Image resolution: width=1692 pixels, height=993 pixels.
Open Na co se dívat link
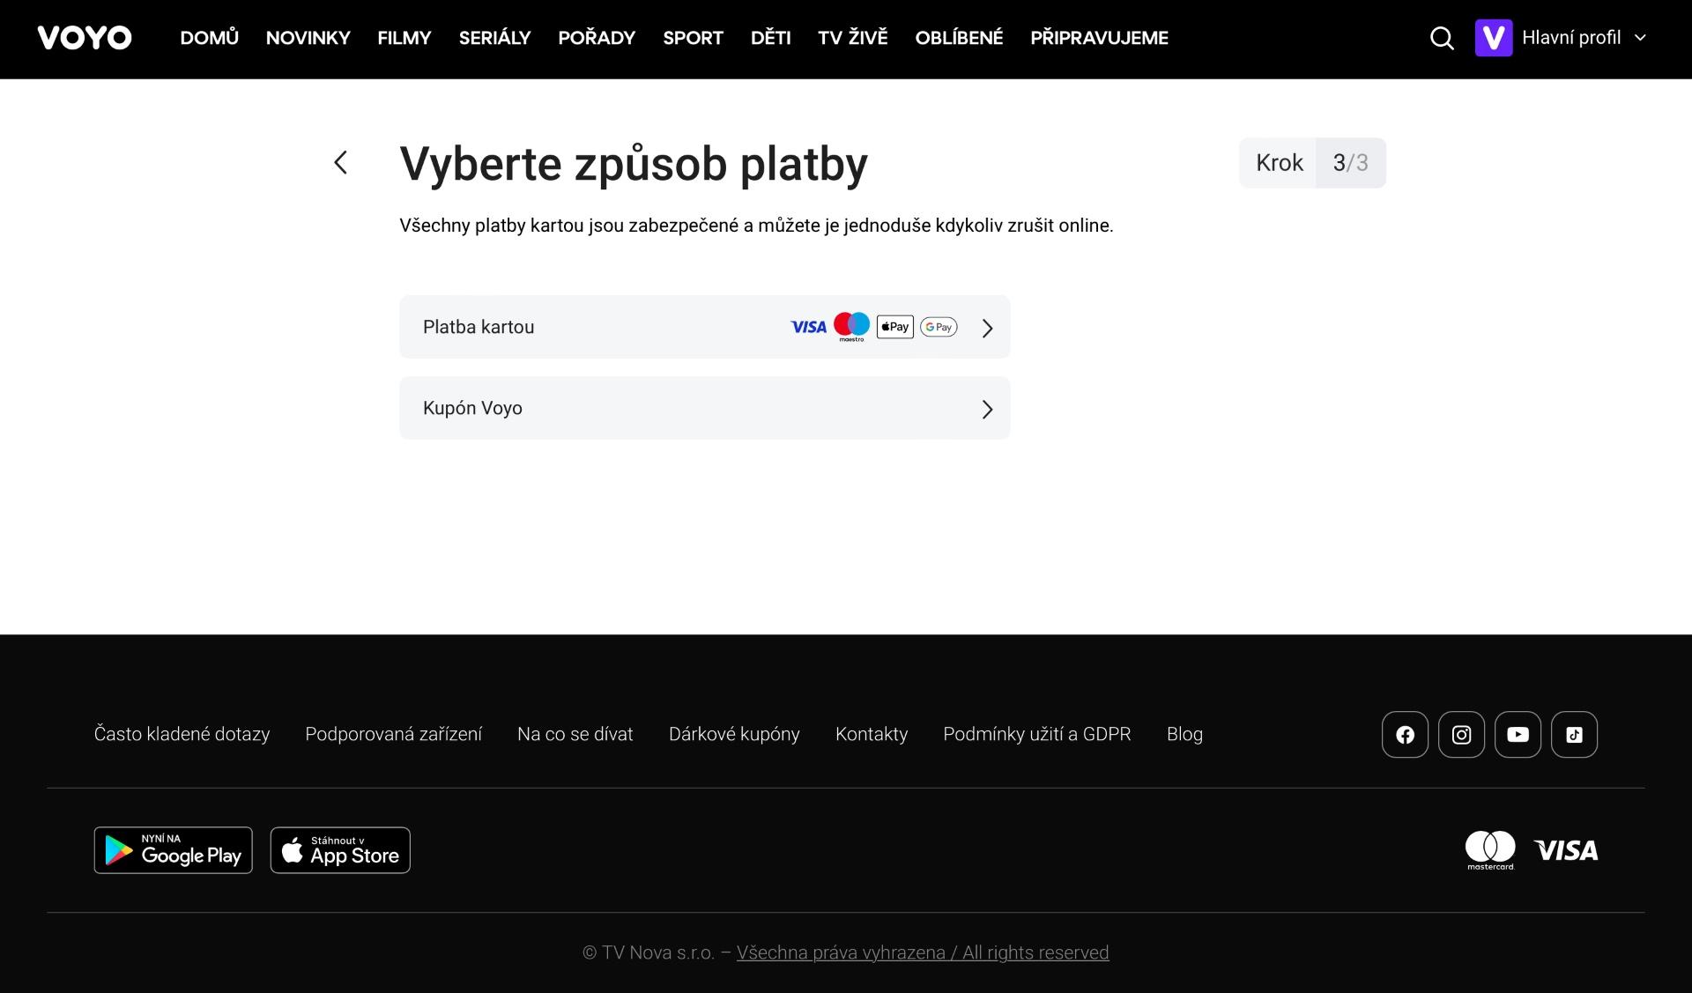click(575, 734)
